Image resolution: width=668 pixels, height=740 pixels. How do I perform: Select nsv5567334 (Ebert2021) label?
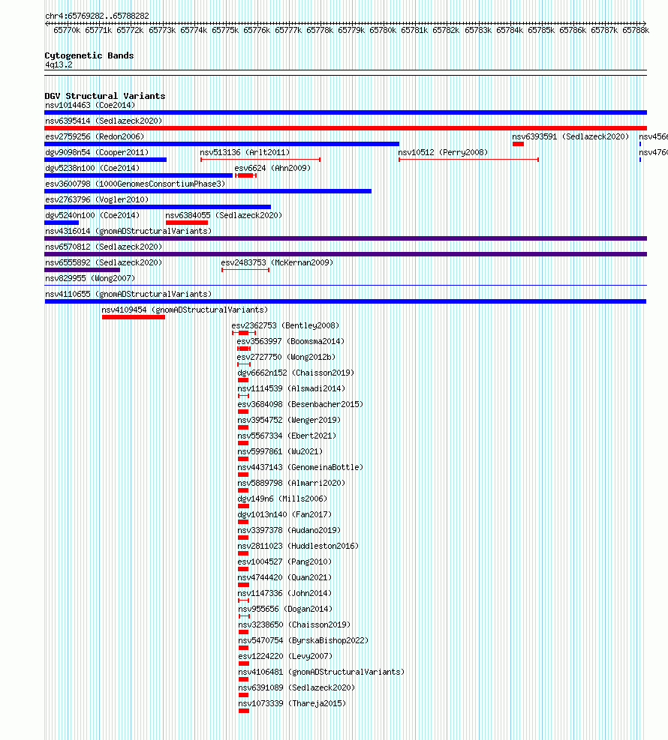click(x=287, y=436)
